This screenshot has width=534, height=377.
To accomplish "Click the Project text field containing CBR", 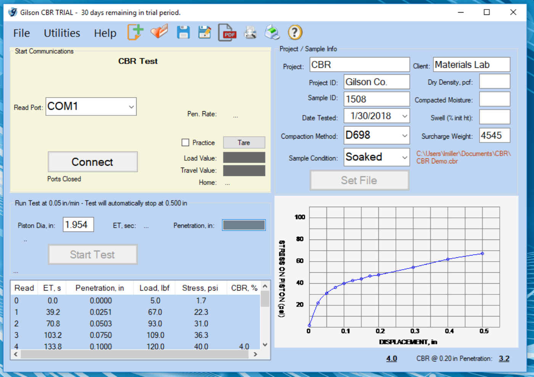I will pyautogui.click(x=360, y=65).
